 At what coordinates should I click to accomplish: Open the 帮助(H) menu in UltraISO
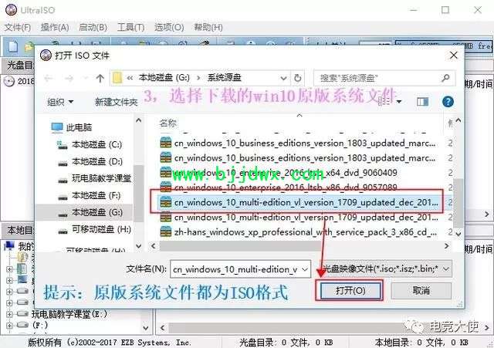pyautogui.click(x=208, y=28)
